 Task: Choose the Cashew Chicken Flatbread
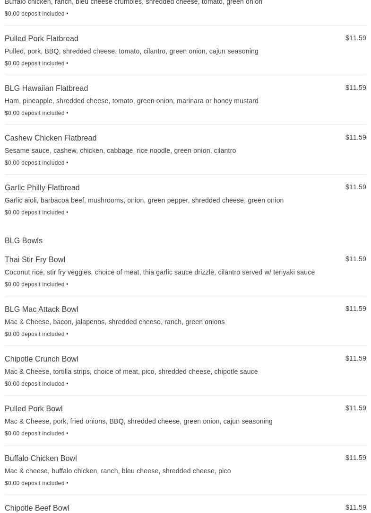tap(185, 150)
